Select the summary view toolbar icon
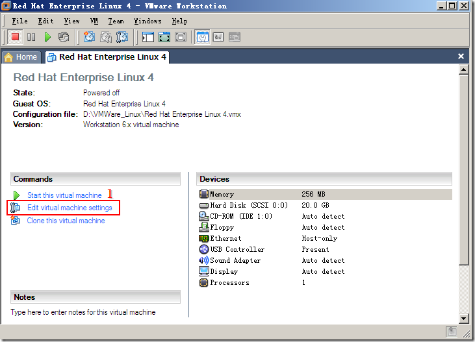 202,37
